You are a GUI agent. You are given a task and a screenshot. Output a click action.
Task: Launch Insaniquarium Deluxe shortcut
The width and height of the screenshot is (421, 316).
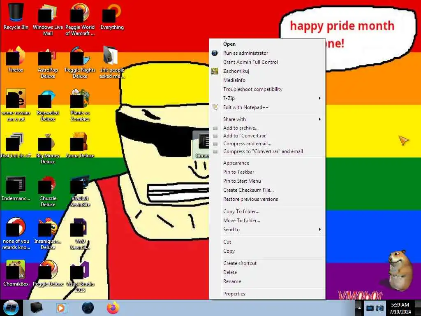(x=48, y=234)
